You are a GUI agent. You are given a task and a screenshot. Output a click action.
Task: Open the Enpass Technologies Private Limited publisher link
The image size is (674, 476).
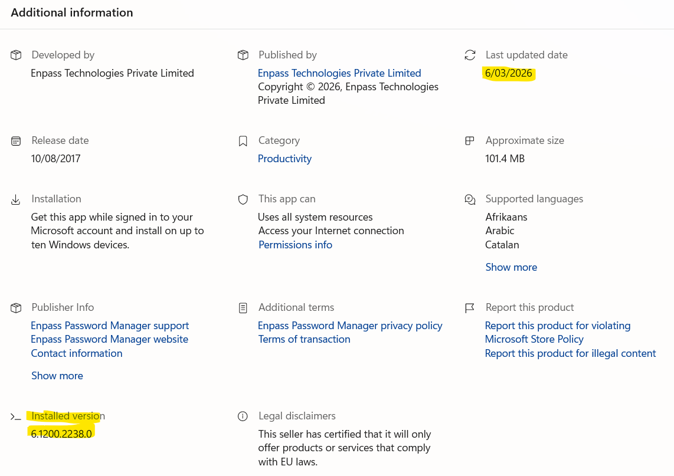point(339,73)
